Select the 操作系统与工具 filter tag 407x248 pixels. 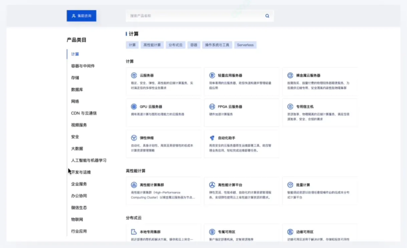217,45
